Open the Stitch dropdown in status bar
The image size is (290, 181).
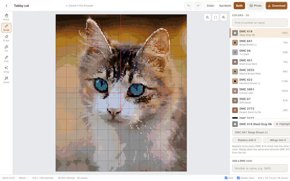(23, 178)
